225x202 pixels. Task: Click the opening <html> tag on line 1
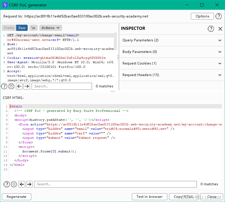pos(16,106)
